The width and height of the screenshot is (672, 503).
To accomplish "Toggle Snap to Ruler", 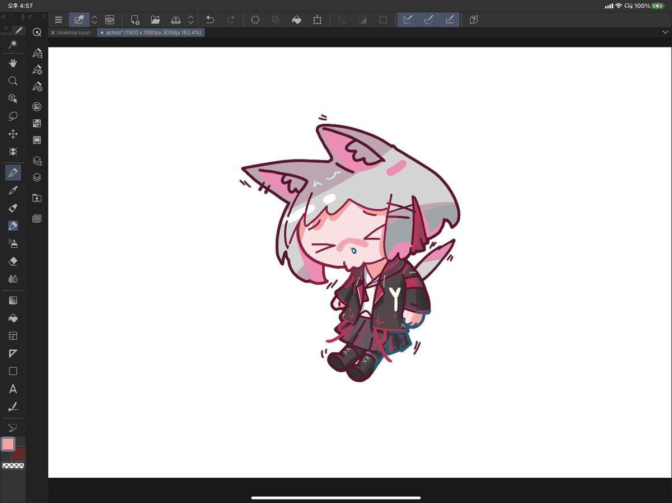I will pyautogui.click(x=408, y=20).
